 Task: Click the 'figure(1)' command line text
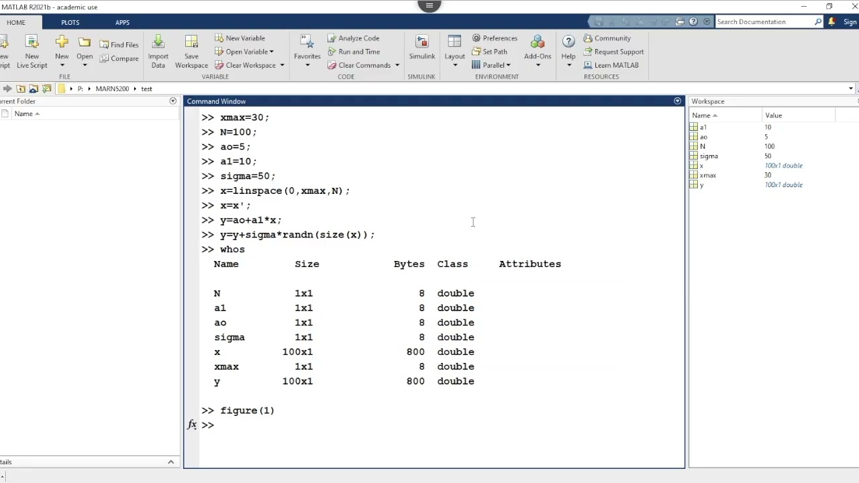[x=247, y=411]
